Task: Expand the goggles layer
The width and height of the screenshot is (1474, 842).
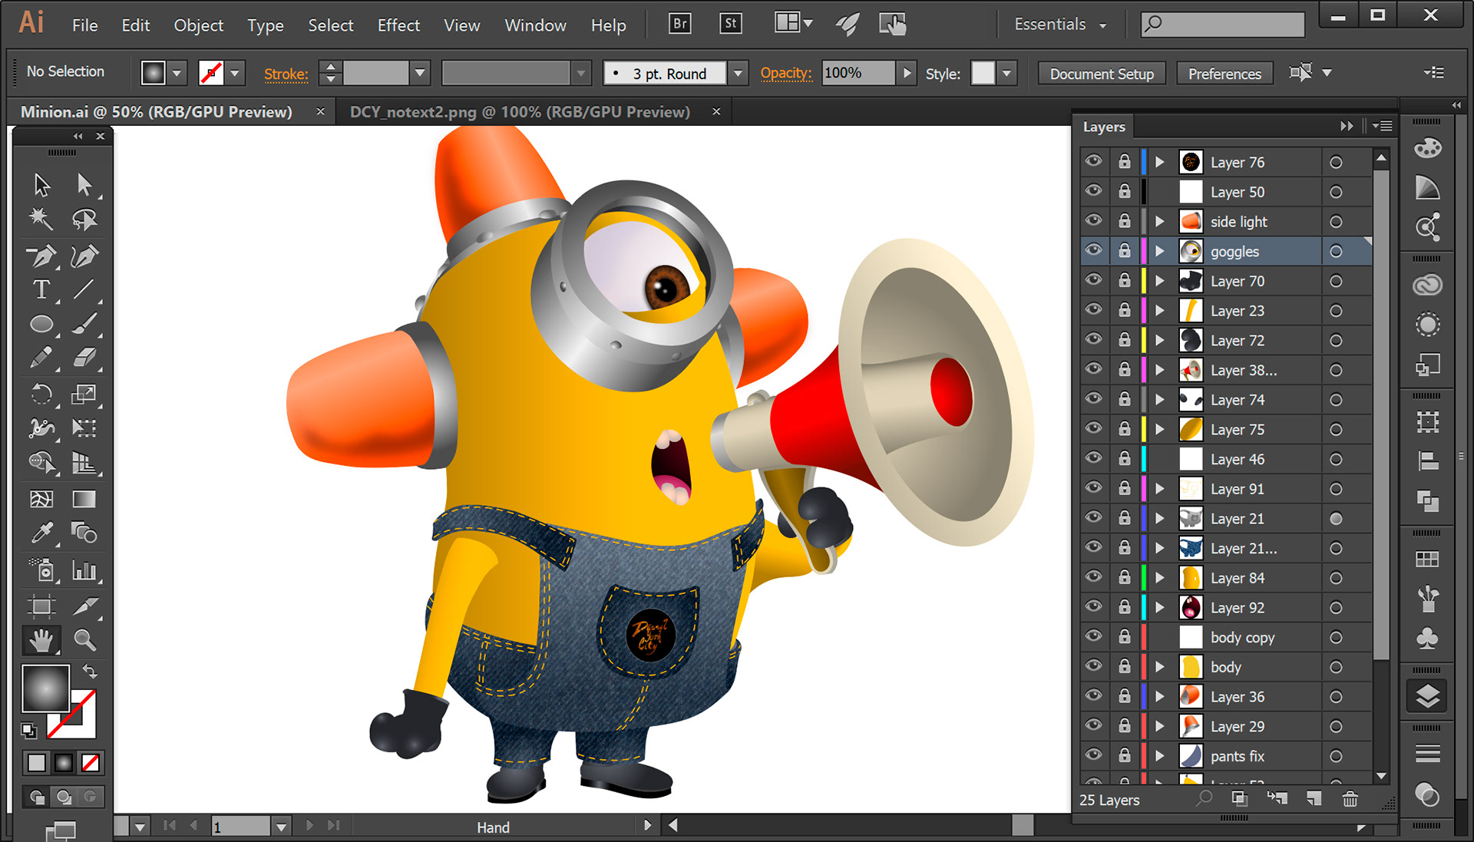Action: [x=1160, y=251]
